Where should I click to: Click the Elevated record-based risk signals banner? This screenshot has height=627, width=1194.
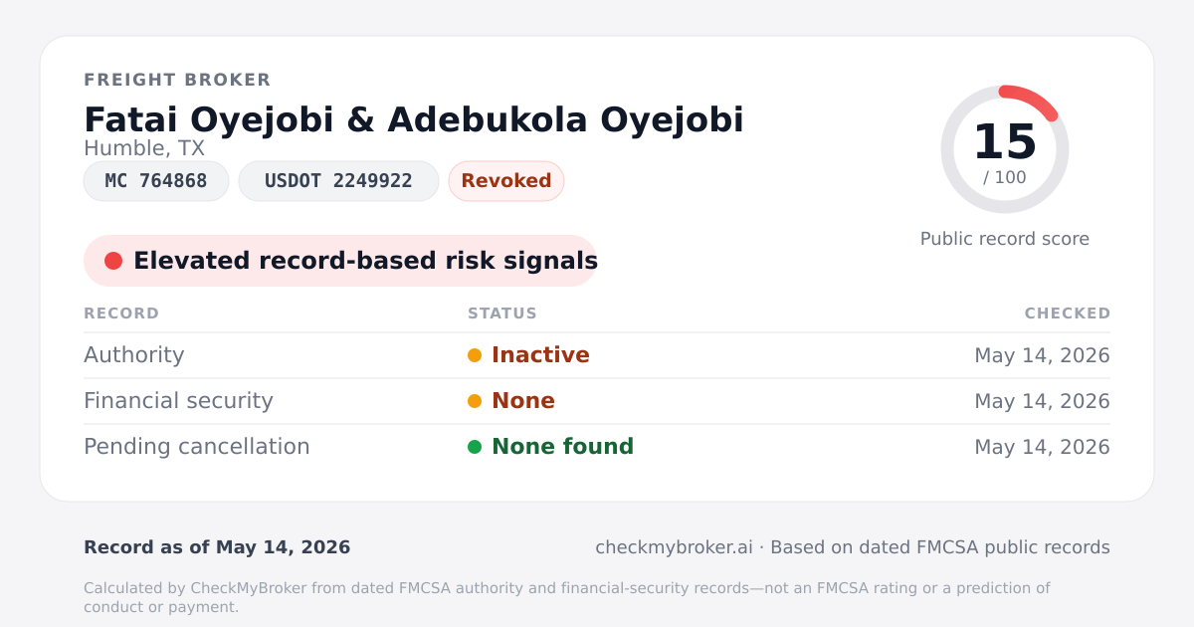pos(340,261)
